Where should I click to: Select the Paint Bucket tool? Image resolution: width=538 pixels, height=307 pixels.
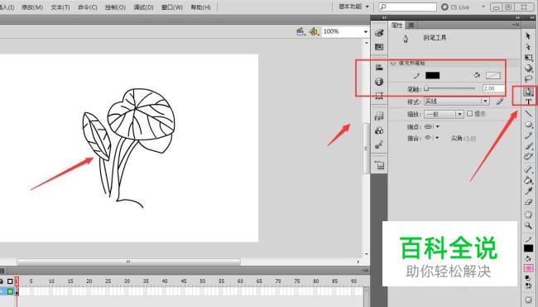point(528,180)
